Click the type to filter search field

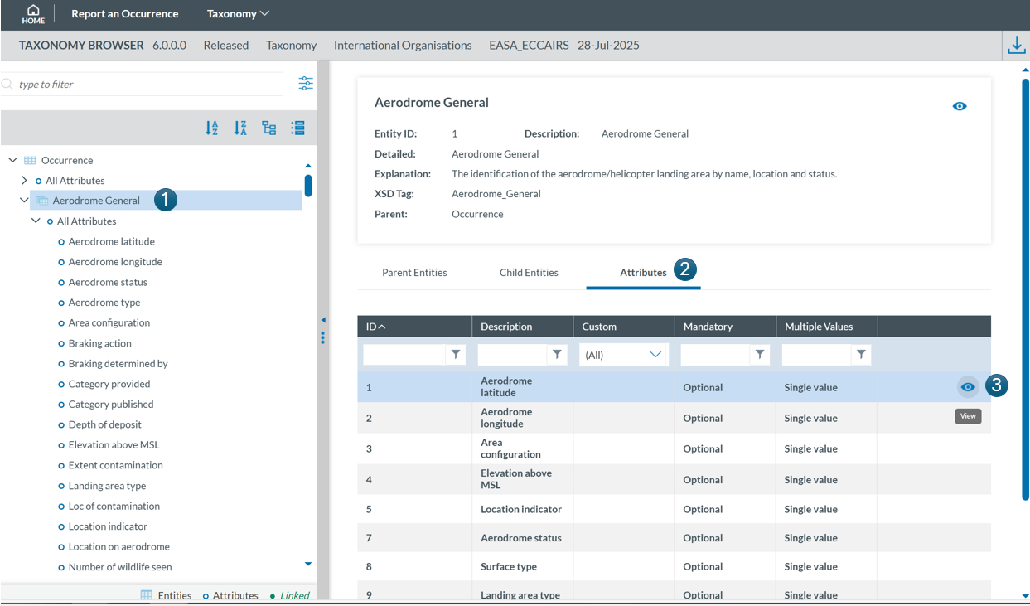(x=145, y=85)
